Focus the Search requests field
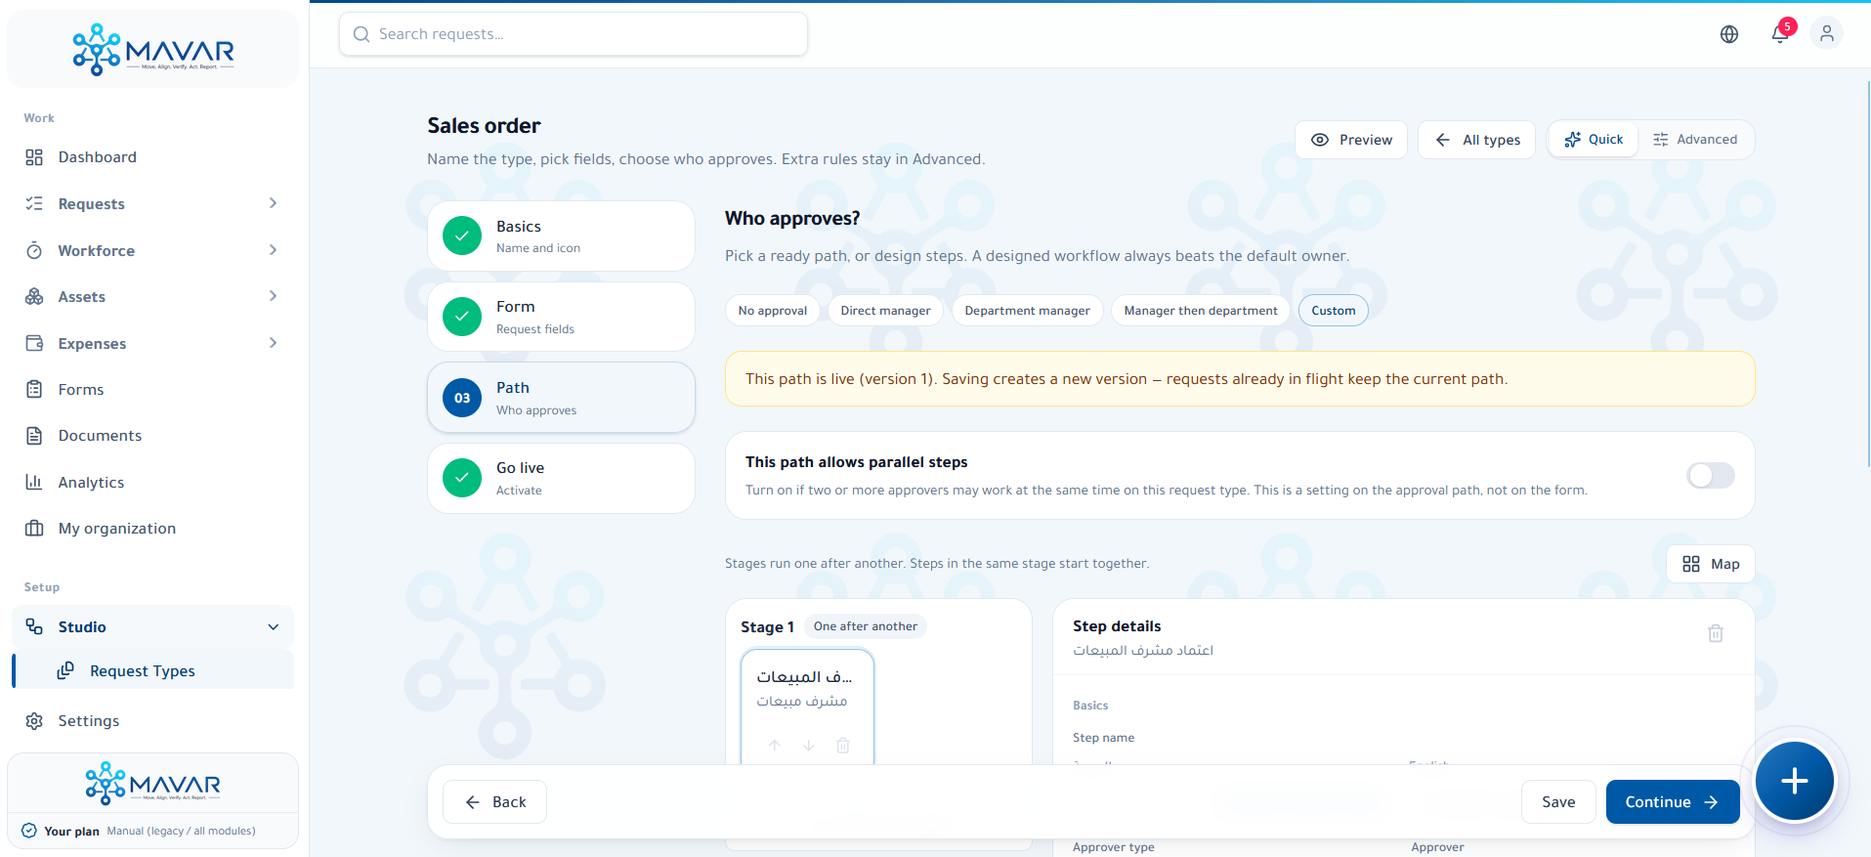Screen dimensions: 1871x857 574,34
